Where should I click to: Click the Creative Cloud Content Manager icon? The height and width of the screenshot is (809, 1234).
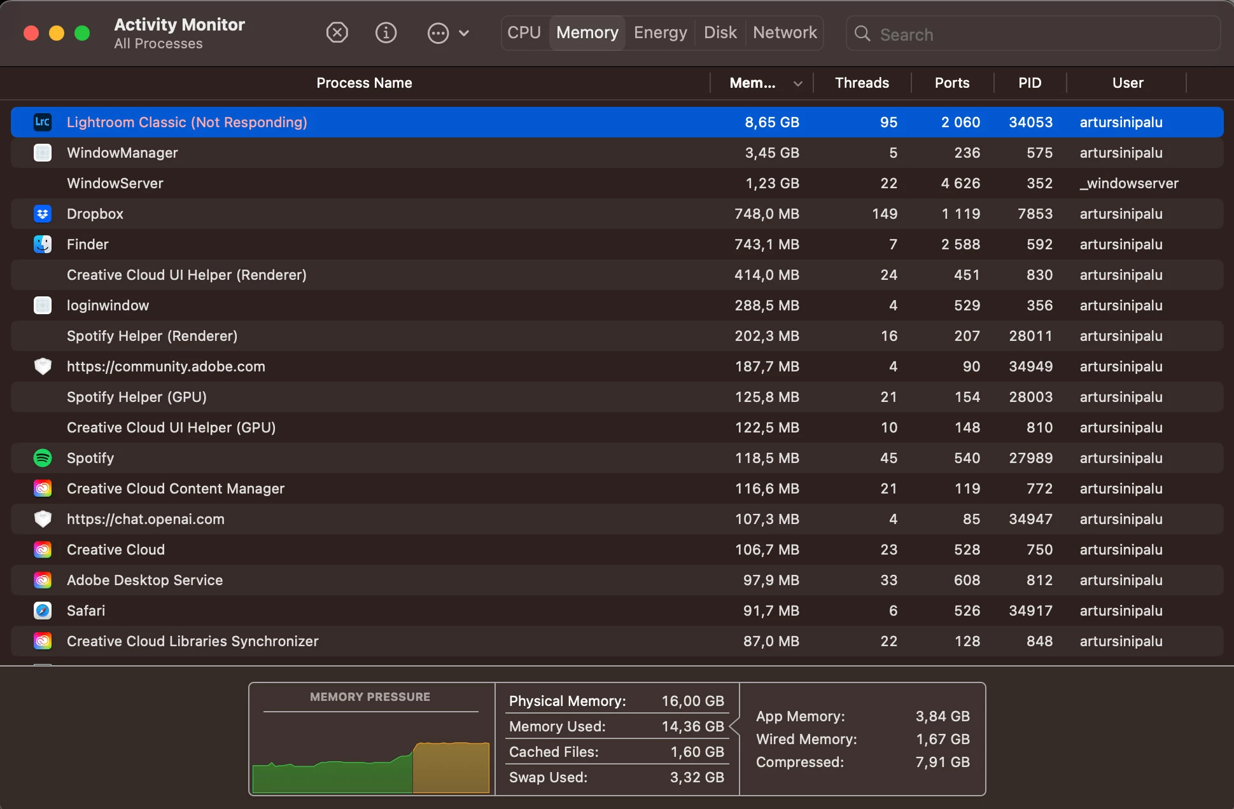click(42, 488)
